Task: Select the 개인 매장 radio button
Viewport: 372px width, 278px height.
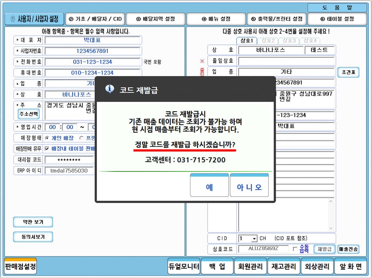Action: click(x=47, y=138)
